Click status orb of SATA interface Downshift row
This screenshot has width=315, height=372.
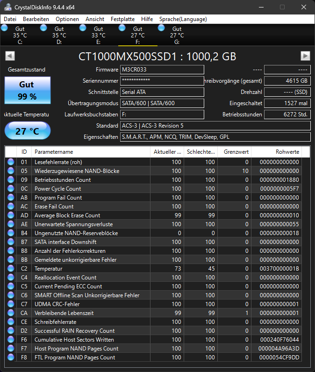(11, 242)
